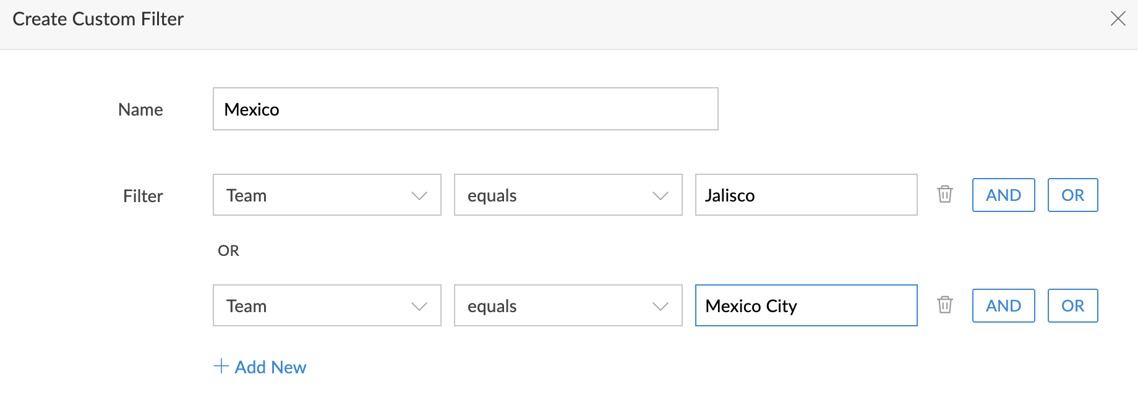Click the Jalisco value input field
Screen dimensions: 1138x403
coord(805,195)
